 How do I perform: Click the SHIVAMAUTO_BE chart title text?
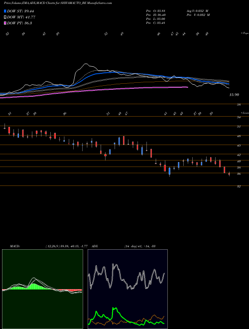point(58,3)
